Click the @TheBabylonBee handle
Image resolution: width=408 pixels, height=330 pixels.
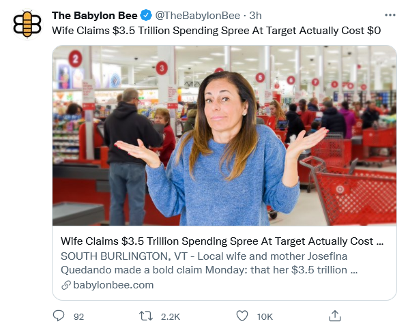pyautogui.click(x=198, y=16)
